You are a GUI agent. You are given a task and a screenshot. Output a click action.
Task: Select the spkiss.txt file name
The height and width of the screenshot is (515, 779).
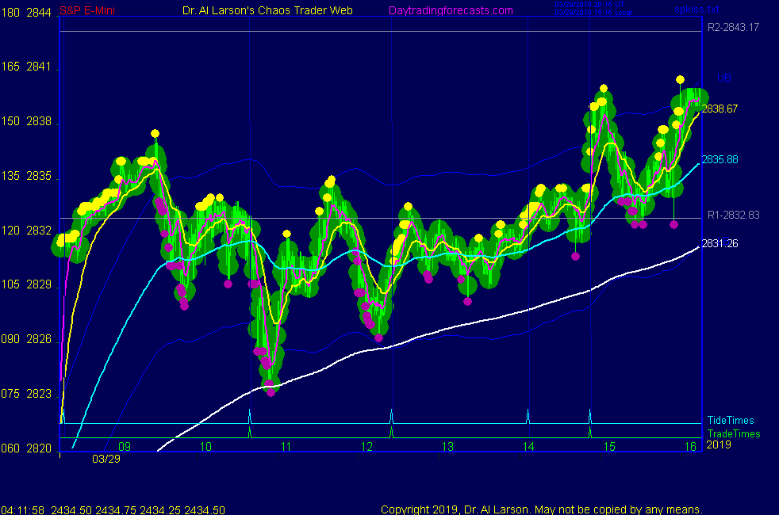(x=696, y=10)
